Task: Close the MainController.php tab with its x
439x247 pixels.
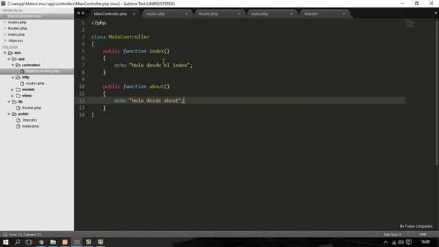Action: (134, 14)
